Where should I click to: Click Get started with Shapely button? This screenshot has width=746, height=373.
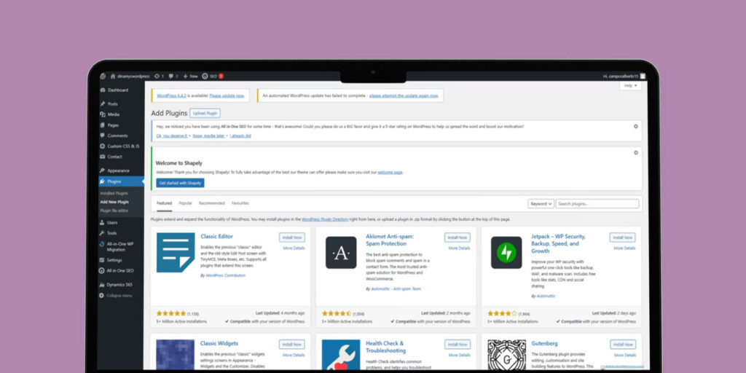pos(181,183)
